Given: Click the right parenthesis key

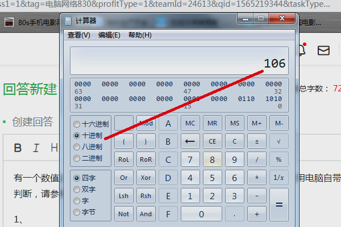Looking at the screenshot, I should point(146,141).
